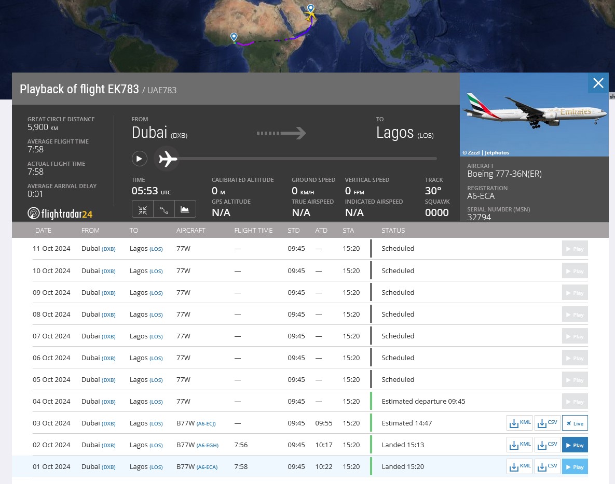Open the Emirates aircraft photo

click(534, 115)
